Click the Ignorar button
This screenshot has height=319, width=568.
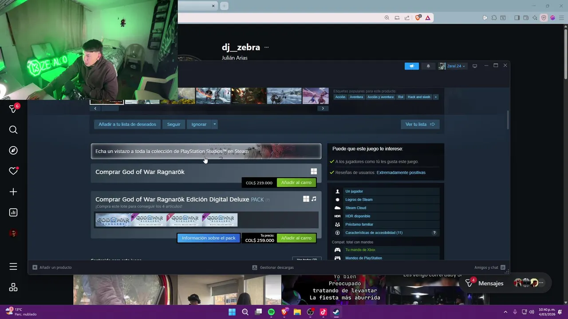pos(199,124)
